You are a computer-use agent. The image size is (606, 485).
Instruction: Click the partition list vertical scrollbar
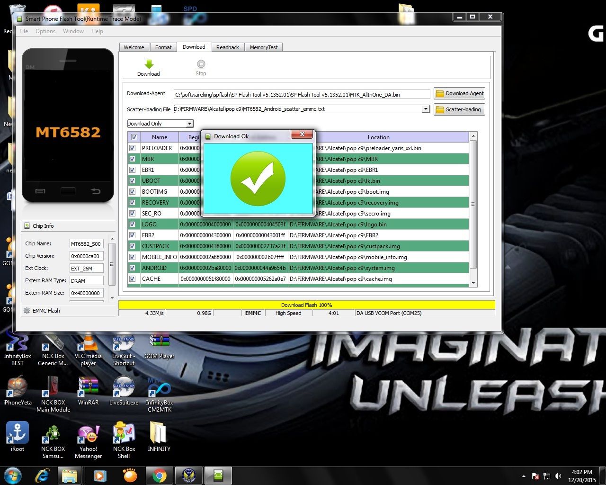pos(473,204)
